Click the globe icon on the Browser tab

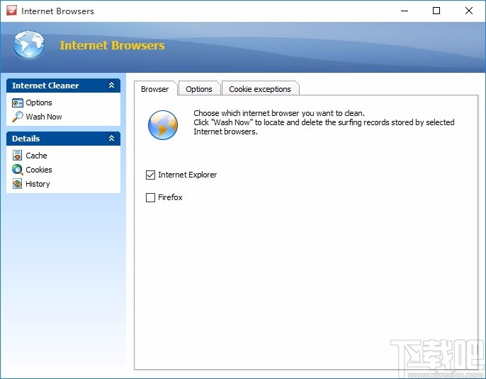point(163,125)
